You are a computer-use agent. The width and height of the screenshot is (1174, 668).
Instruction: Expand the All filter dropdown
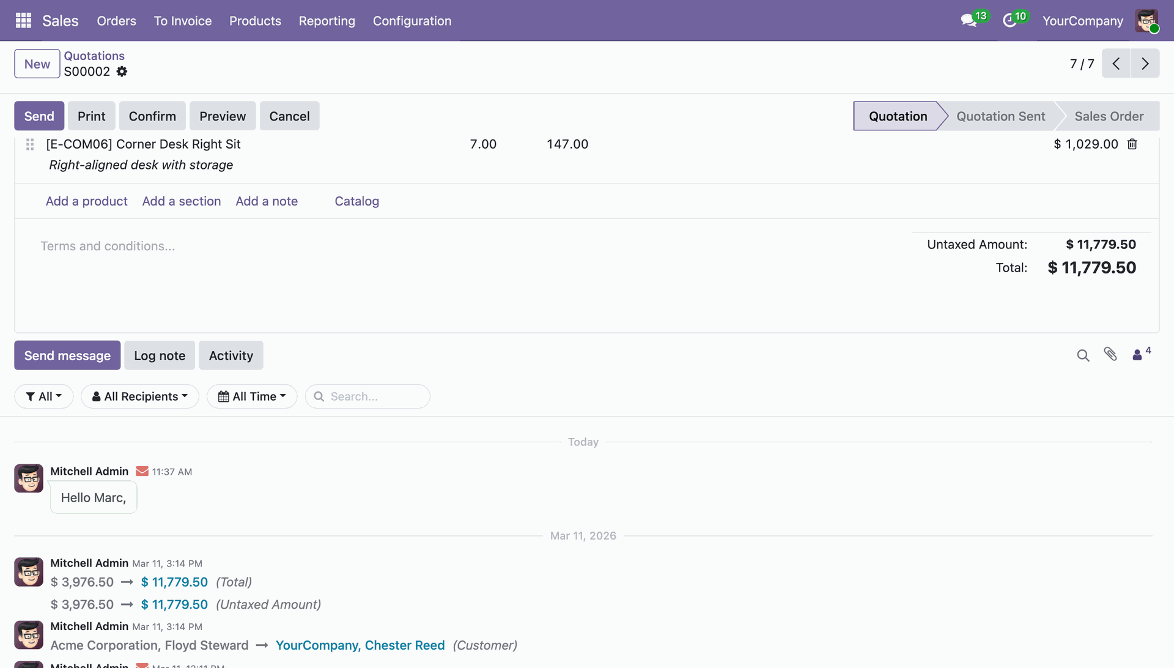44,396
